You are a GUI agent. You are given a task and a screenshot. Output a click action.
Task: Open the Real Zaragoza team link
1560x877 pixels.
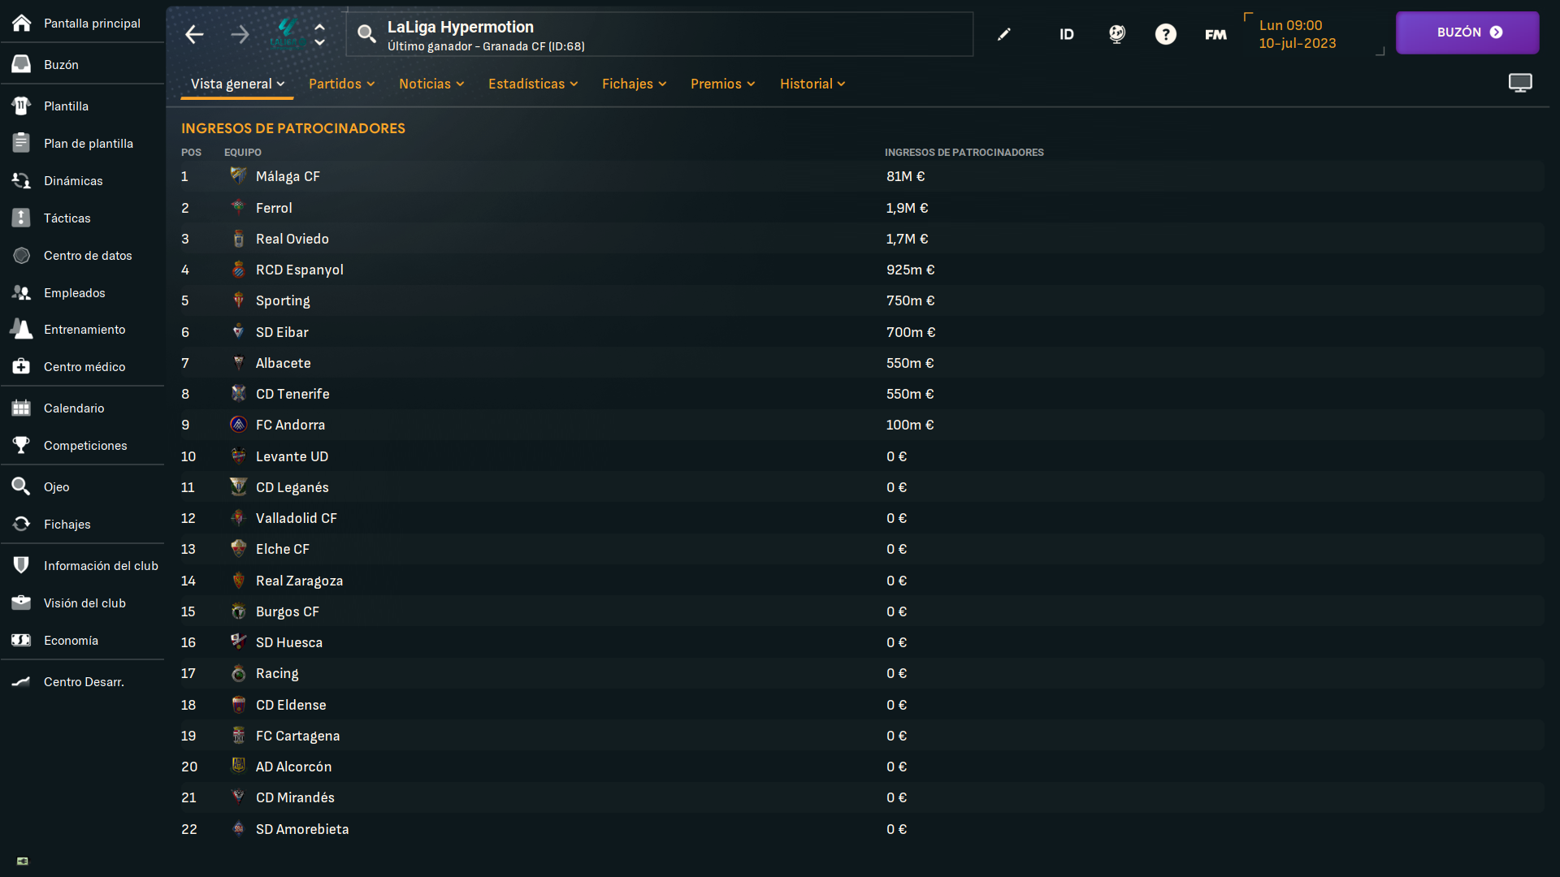click(300, 581)
